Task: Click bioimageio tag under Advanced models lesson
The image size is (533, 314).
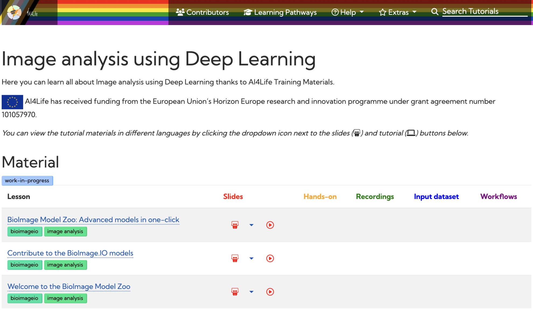Action: 24,231
